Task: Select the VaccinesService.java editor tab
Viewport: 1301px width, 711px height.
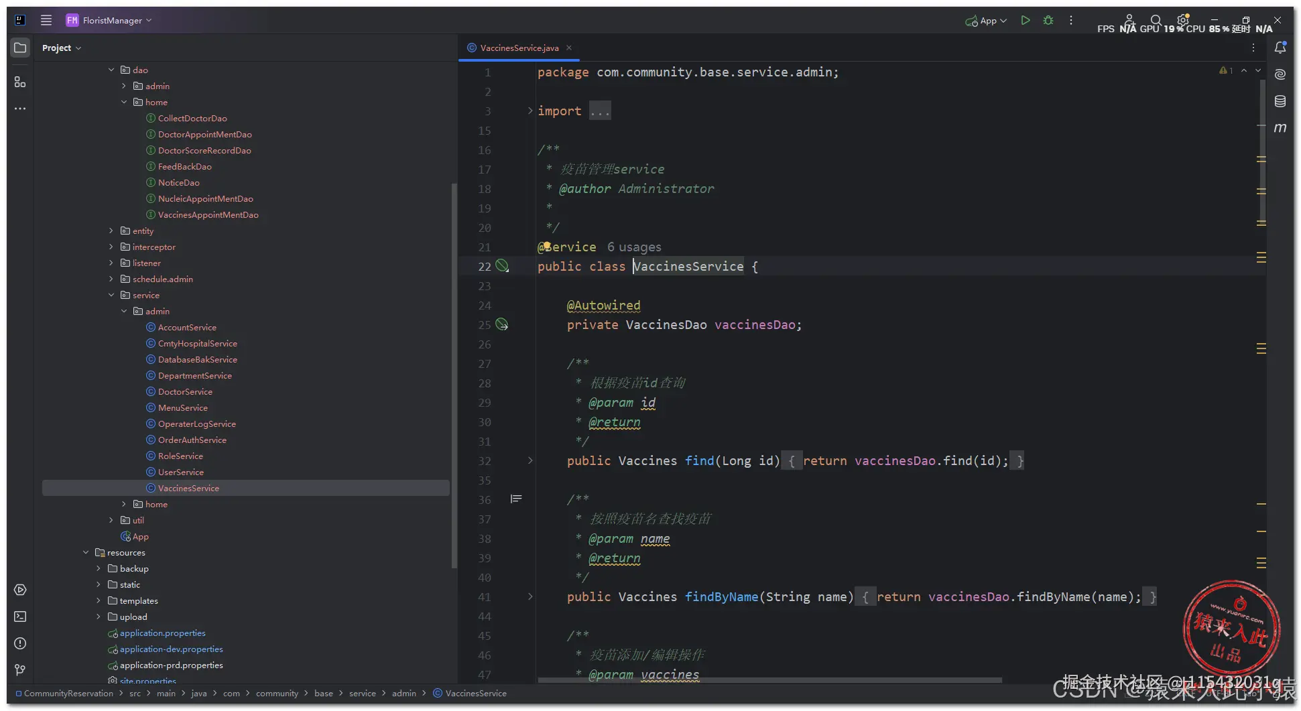Action: 519,48
